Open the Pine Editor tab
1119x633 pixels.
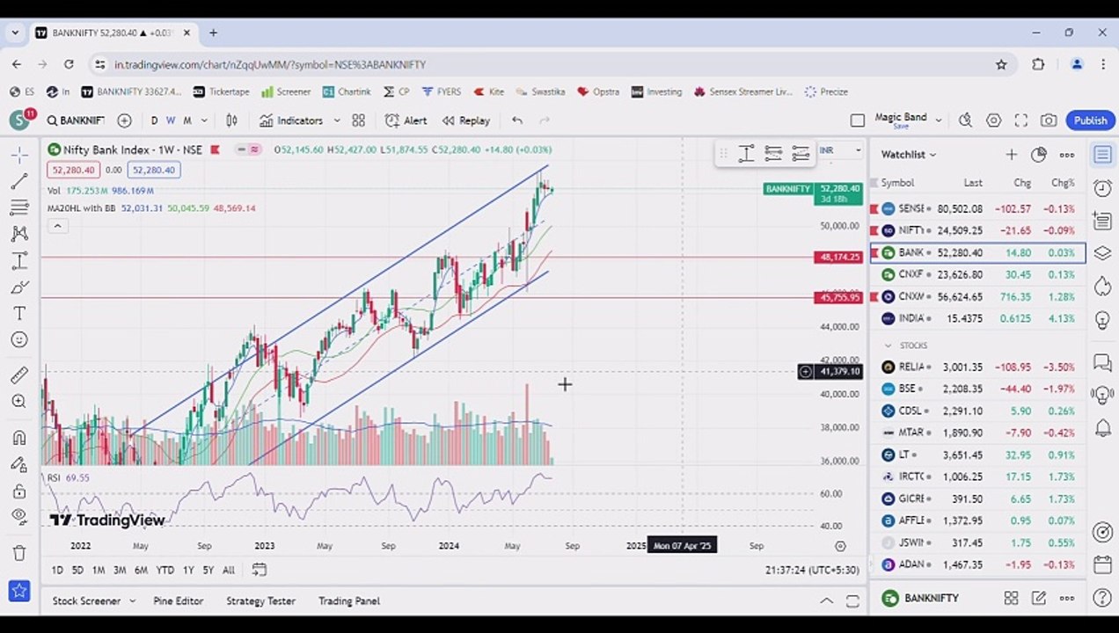tap(178, 601)
